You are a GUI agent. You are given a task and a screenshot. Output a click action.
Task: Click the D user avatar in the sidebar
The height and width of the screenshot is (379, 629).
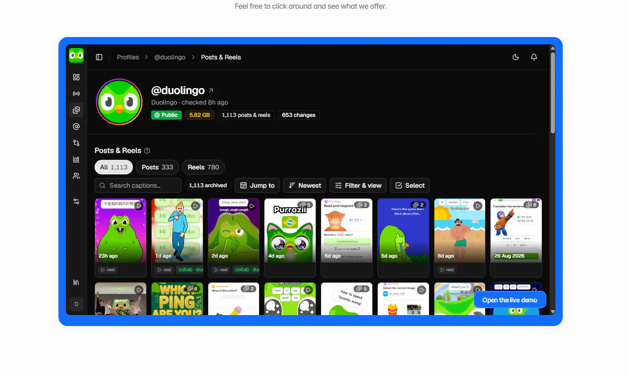click(x=76, y=304)
